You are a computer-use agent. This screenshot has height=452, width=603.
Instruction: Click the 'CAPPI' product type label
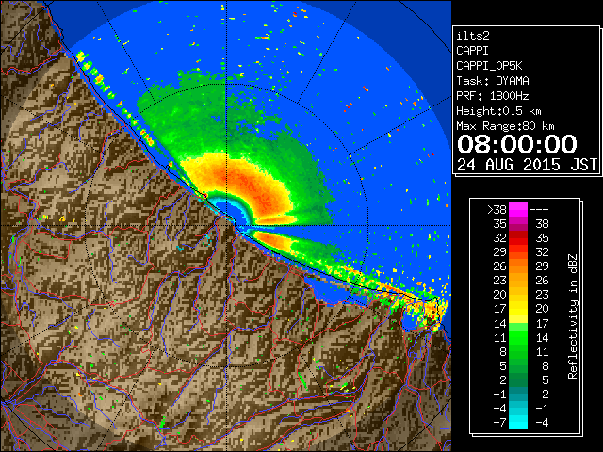click(472, 51)
